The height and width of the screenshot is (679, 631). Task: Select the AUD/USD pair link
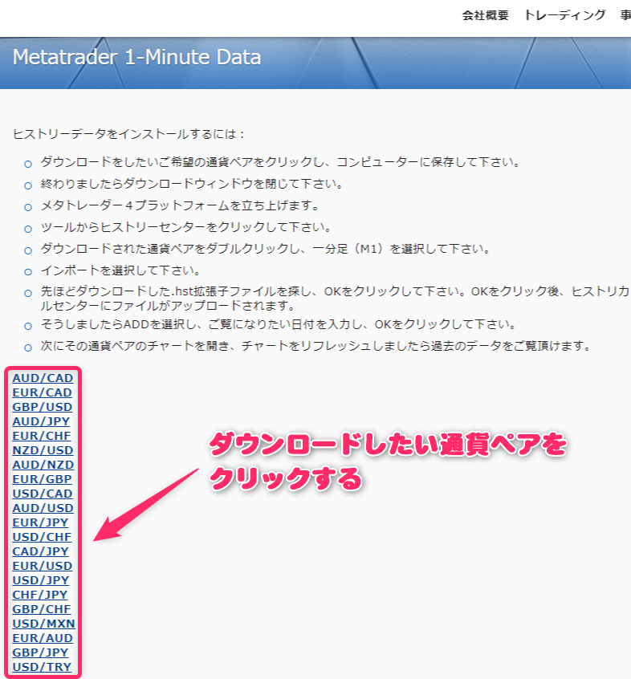point(43,508)
